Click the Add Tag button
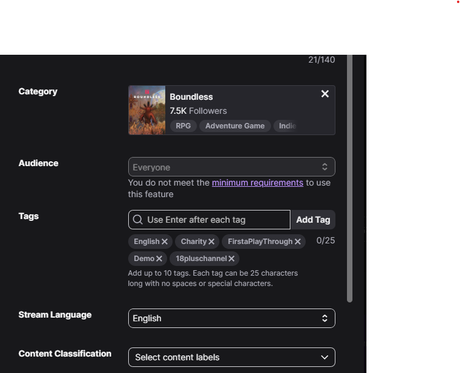The height and width of the screenshot is (373, 460). point(313,220)
